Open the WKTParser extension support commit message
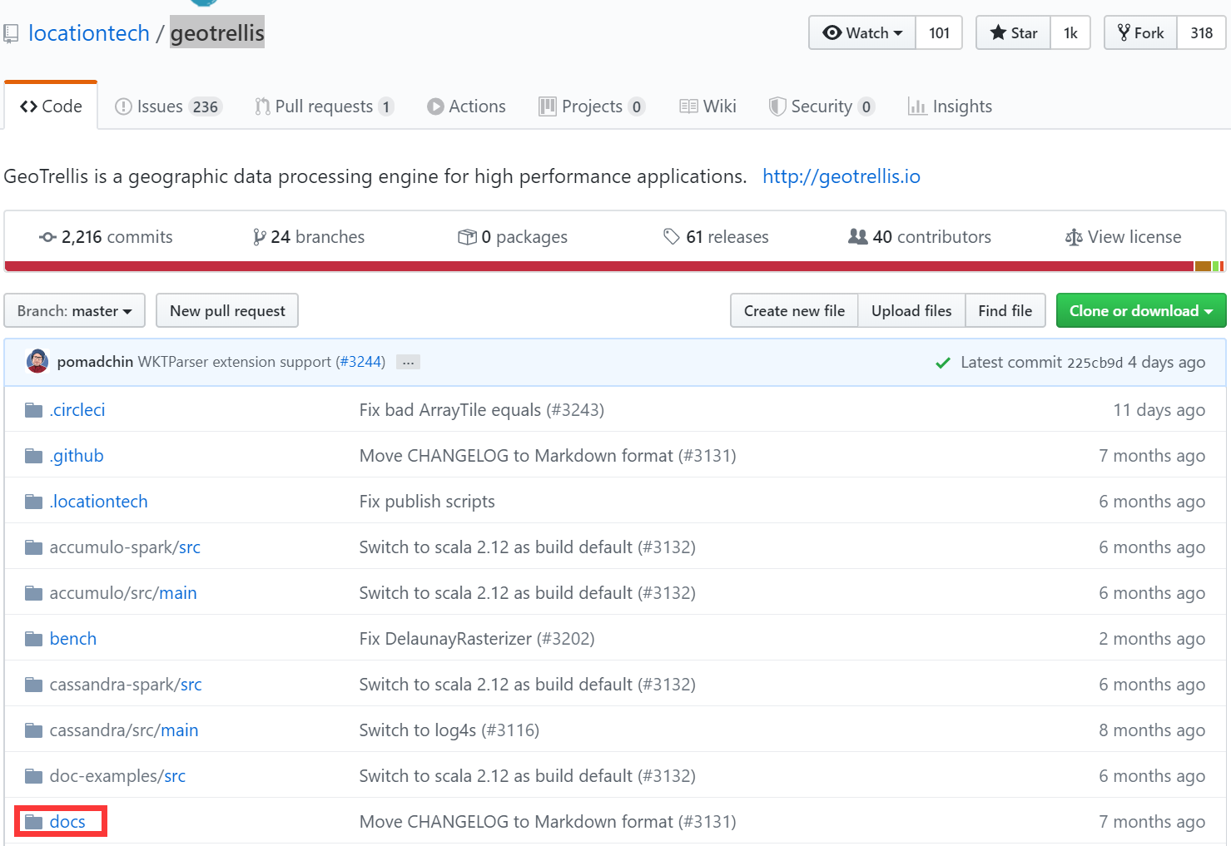 tap(235, 362)
